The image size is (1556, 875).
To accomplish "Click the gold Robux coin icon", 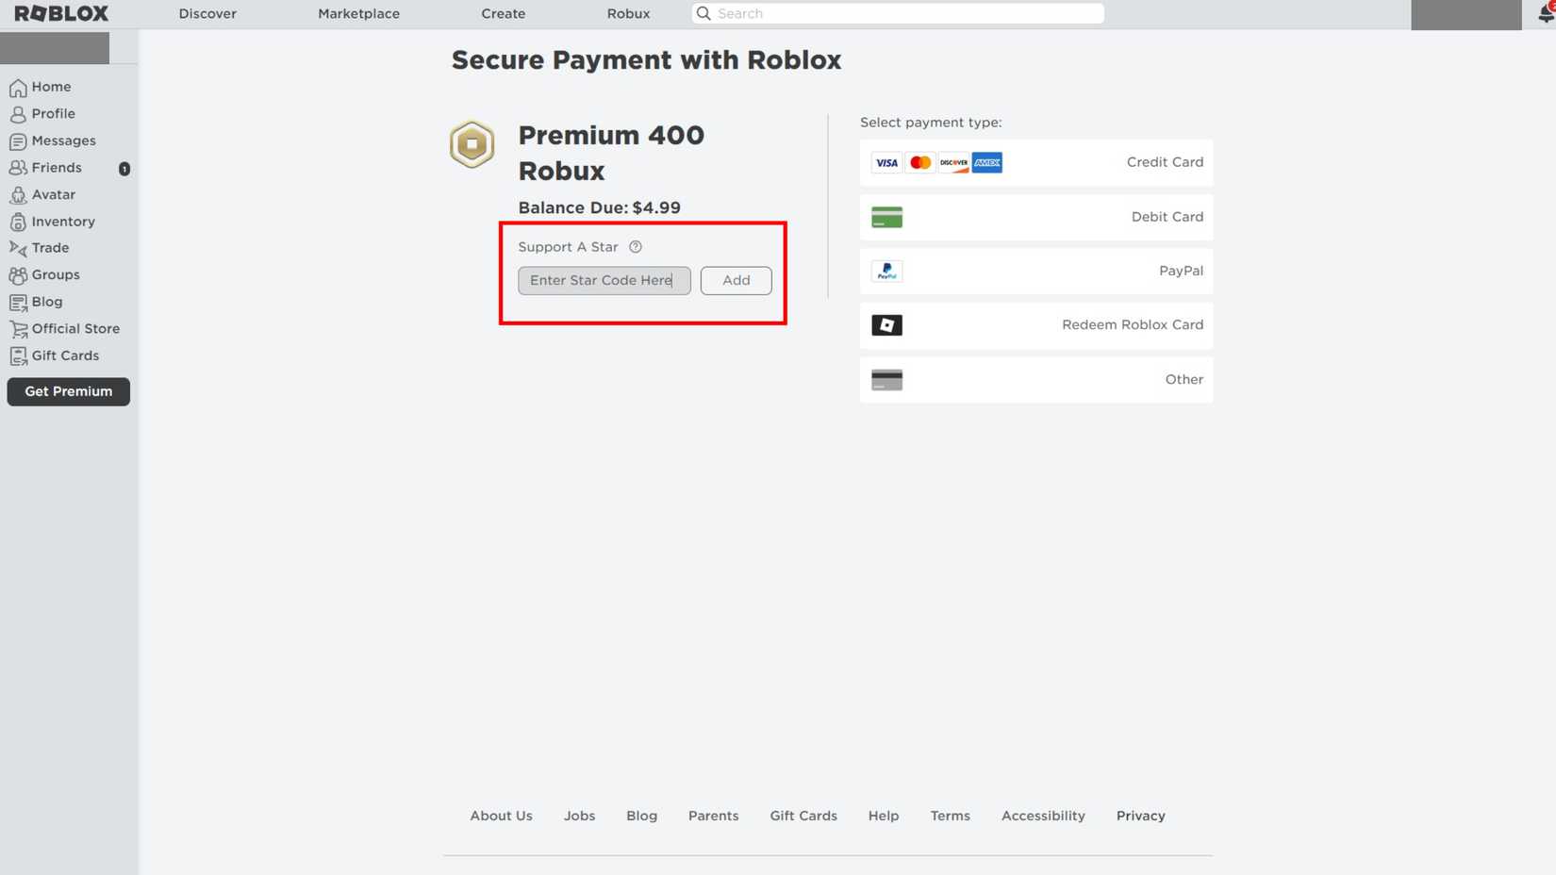I will click(x=472, y=144).
